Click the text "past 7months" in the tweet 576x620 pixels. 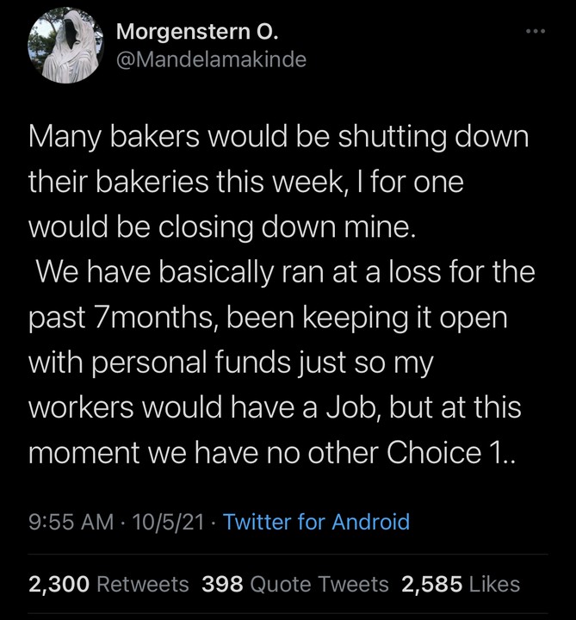[x=119, y=317]
